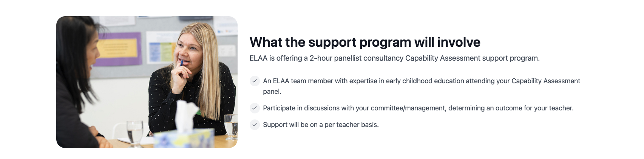Click the dark-haired woman in the photo
The image size is (644, 159).
click(x=76, y=83)
